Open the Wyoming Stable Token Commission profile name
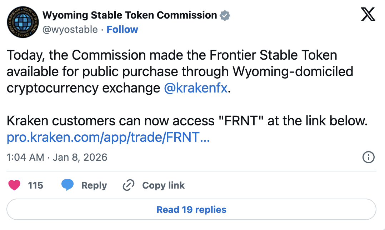This screenshot has height=230, width=385. tap(130, 15)
